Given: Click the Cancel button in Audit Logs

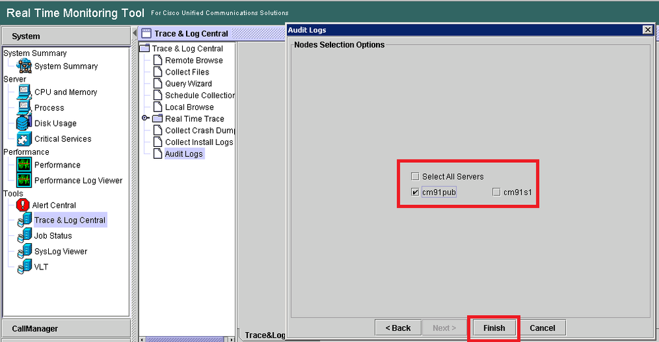Looking at the screenshot, I should [x=542, y=328].
